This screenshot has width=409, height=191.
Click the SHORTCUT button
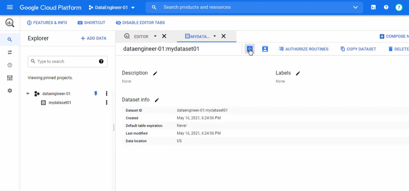click(92, 23)
